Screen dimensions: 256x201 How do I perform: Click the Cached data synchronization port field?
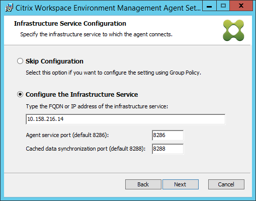pos(167,149)
